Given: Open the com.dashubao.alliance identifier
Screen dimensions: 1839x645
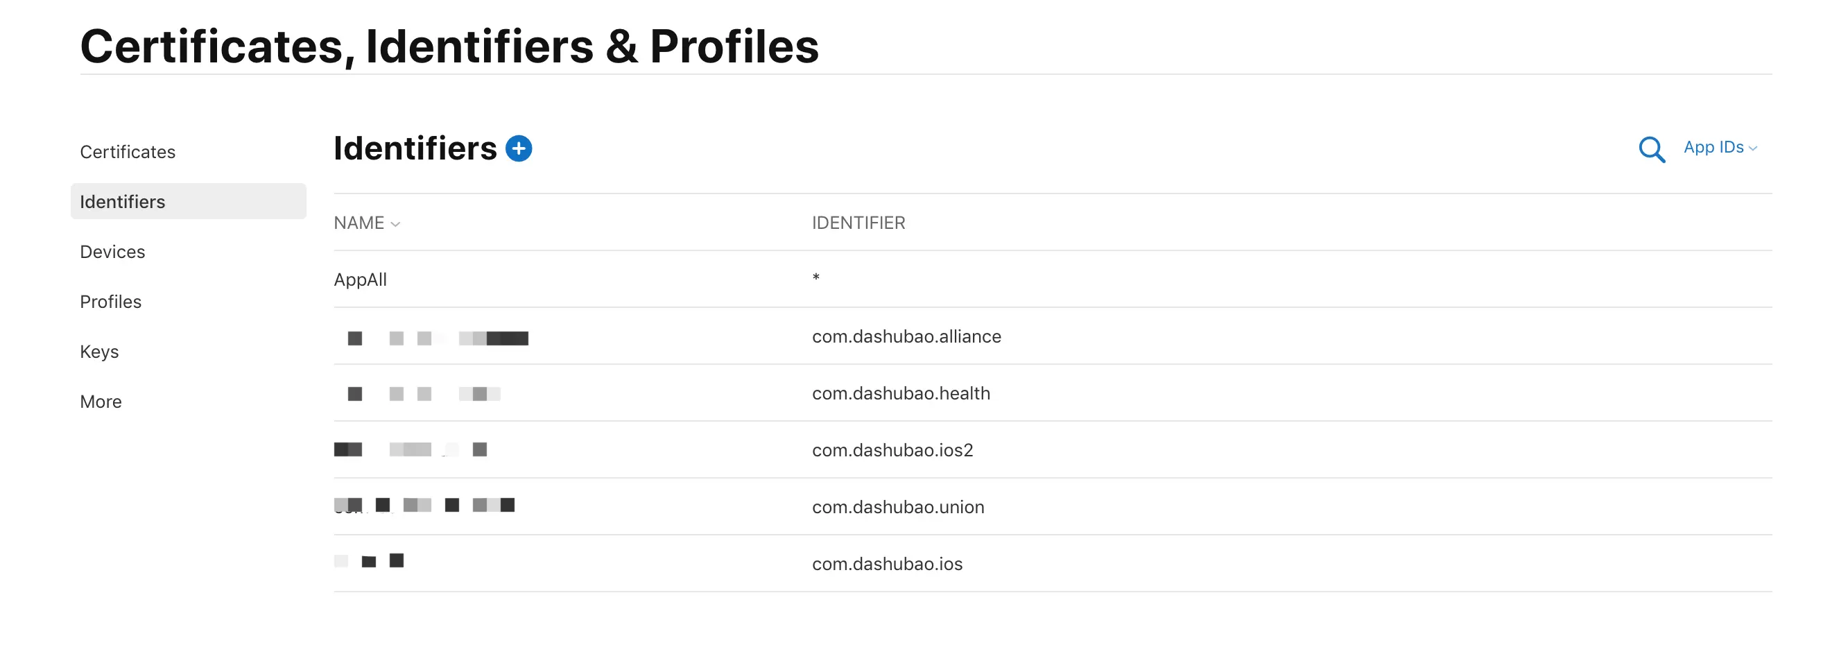Looking at the screenshot, I should [906, 336].
